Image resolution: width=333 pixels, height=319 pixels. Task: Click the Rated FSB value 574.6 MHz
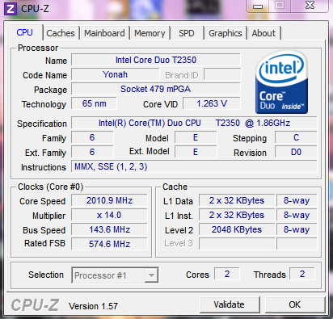[x=109, y=244]
